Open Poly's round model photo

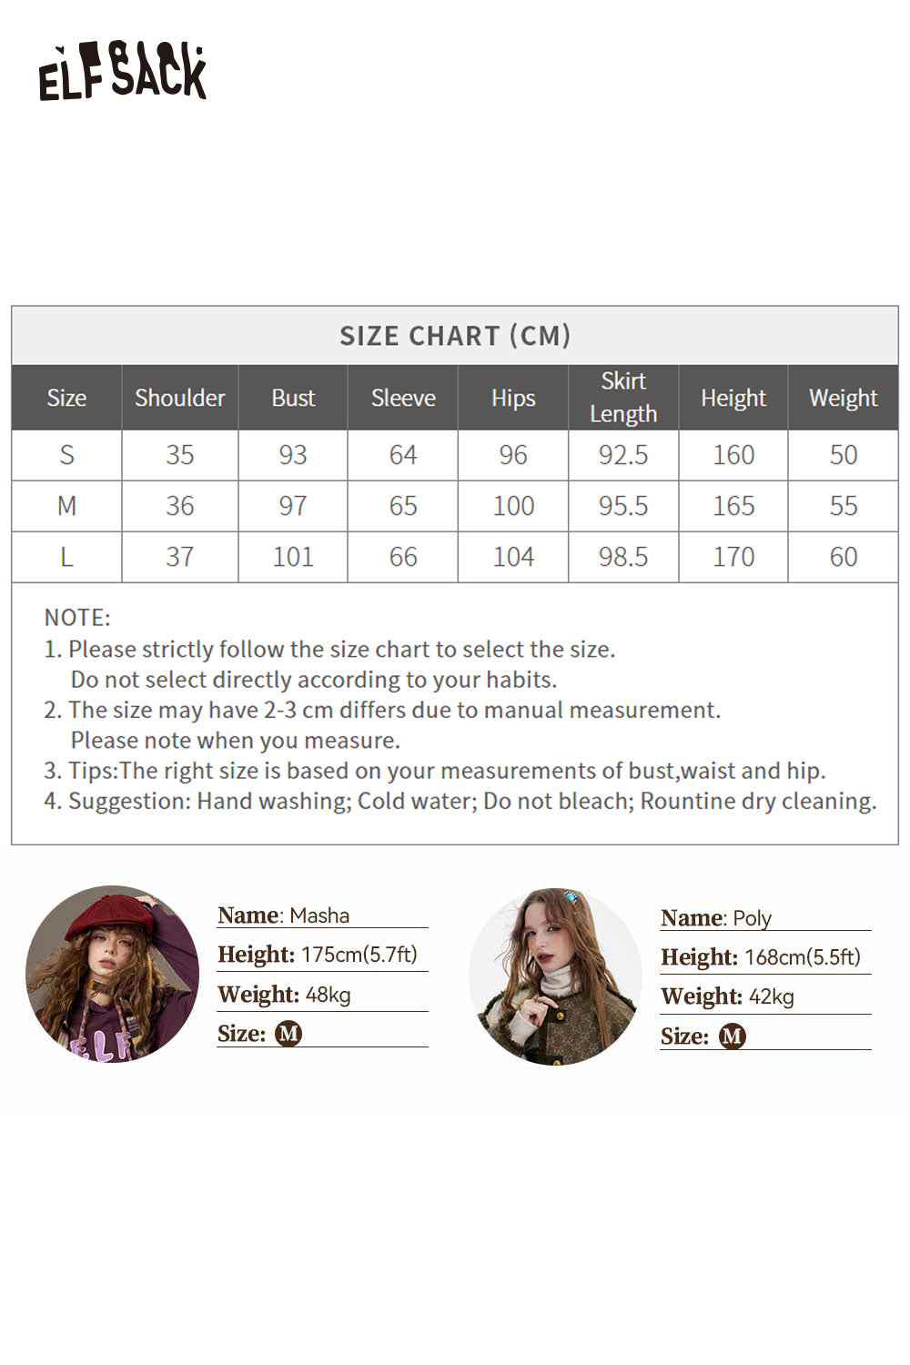(x=555, y=976)
